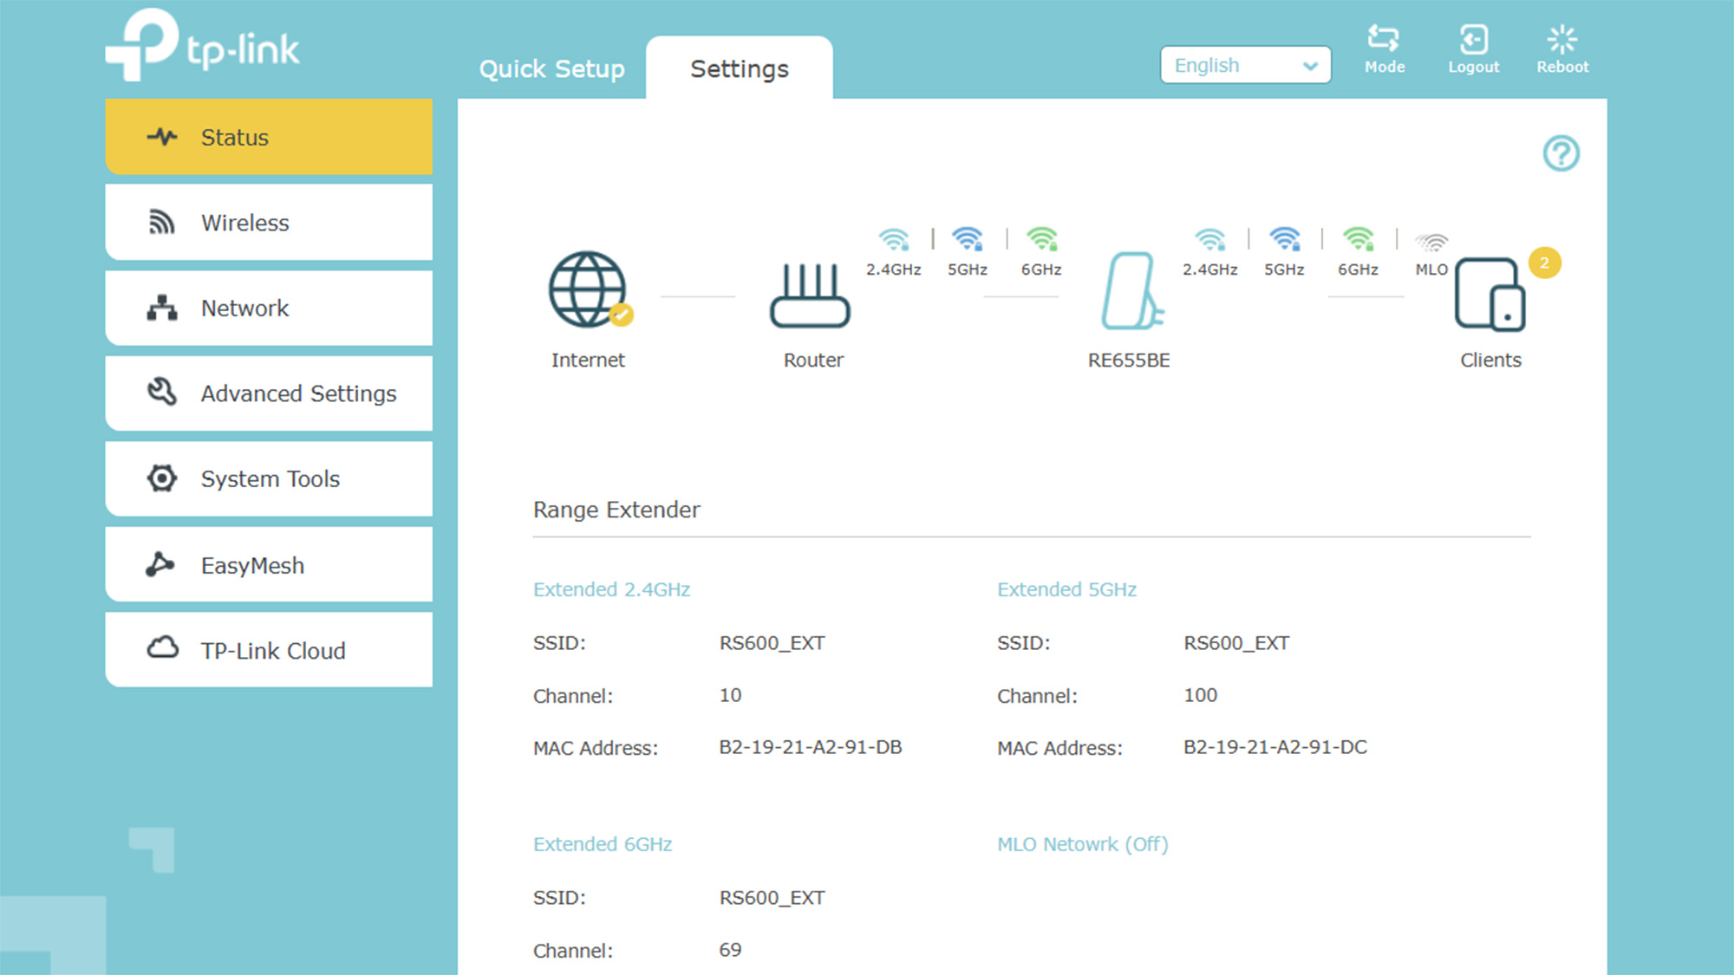Click the Logout icon

tap(1473, 40)
